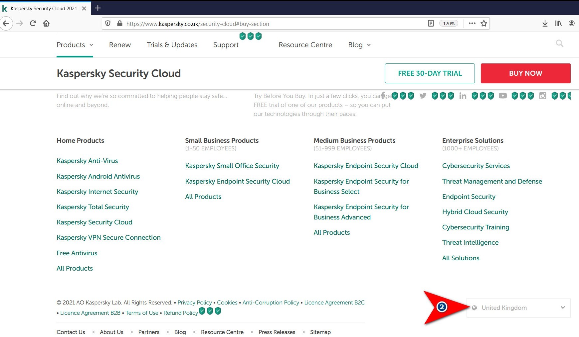Click the address bar URL field
The image size is (579, 337).
point(266,24)
